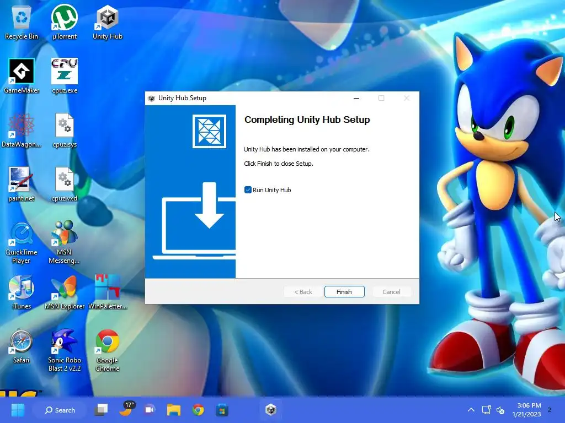Image resolution: width=565 pixels, height=423 pixels.
Task: Open the clock showing 3:06 PM
Action: point(526,410)
